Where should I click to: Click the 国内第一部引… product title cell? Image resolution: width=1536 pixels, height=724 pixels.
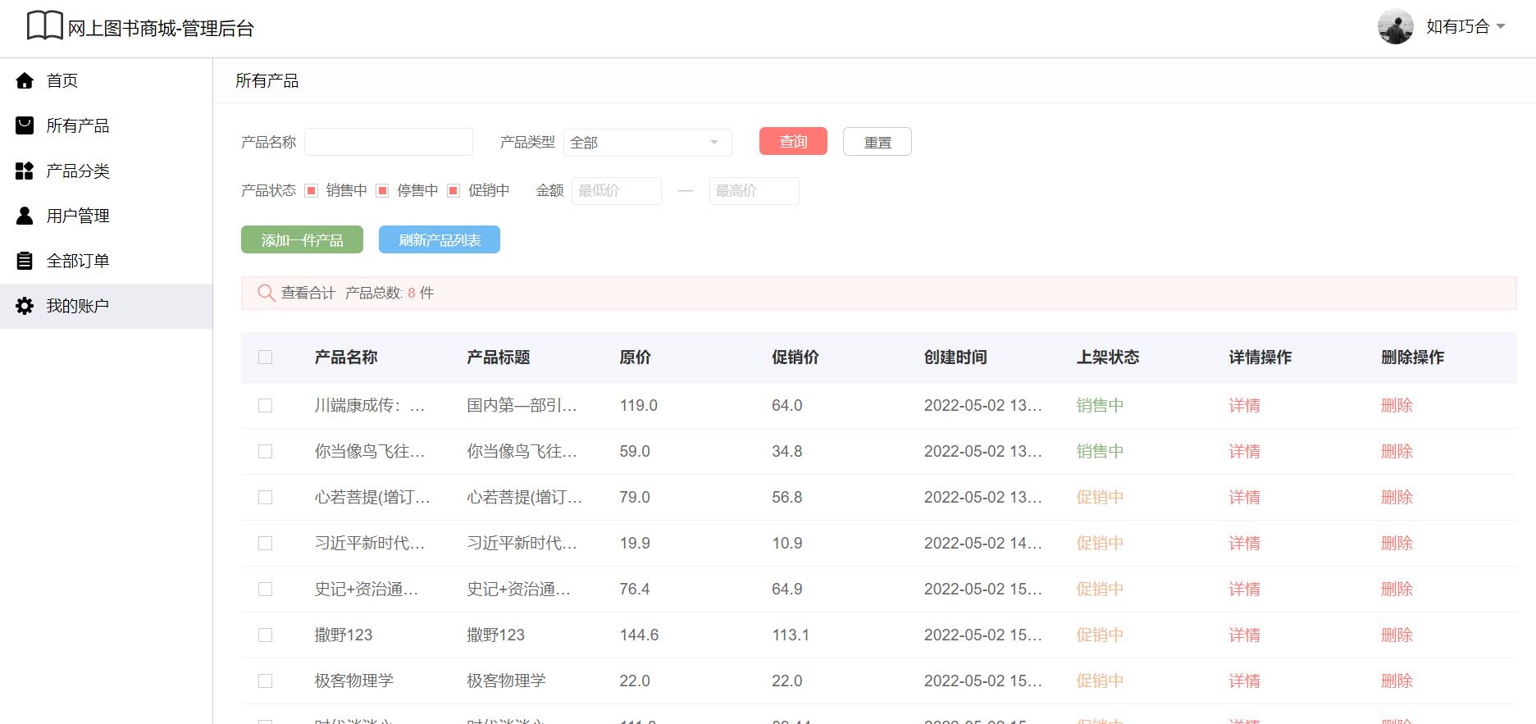522,405
